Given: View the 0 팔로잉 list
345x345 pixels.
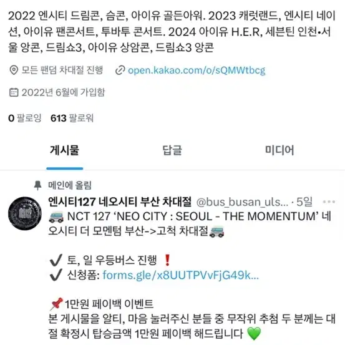Looking at the screenshot, I should click(x=25, y=118).
